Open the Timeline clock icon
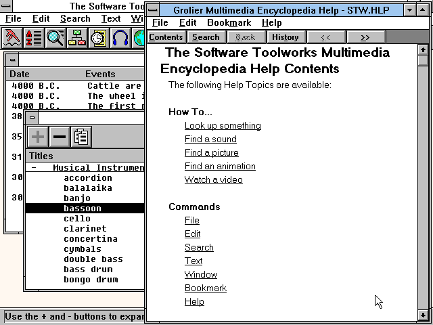This screenshot has height=325, width=433. point(98,38)
